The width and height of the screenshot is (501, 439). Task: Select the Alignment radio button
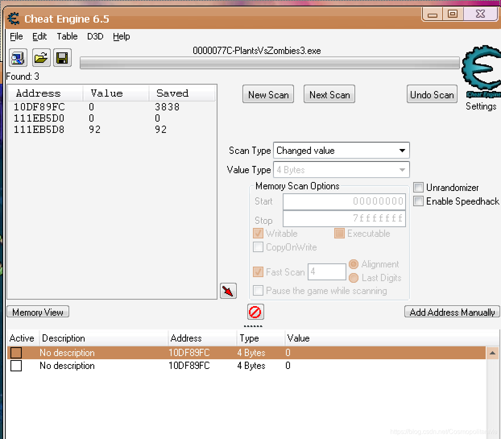point(354,264)
